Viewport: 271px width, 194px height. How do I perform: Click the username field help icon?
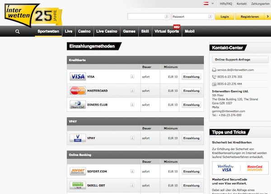click(166, 17)
